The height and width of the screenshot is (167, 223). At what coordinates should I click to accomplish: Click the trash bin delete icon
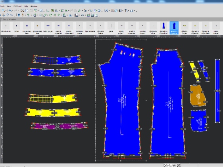click(19, 15)
